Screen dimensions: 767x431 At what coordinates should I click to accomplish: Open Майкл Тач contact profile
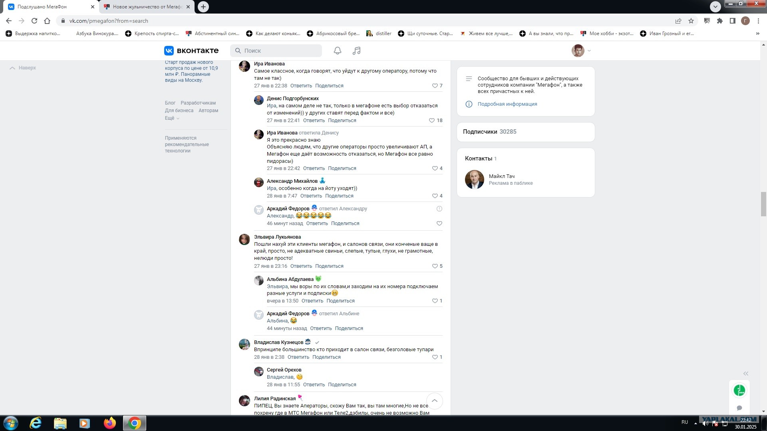(502, 176)
